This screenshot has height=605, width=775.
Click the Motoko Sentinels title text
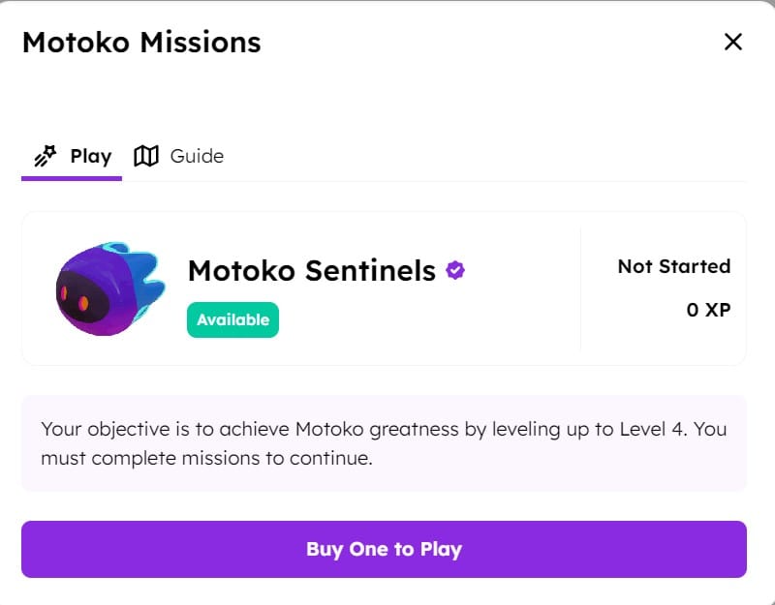pos(311,271)
